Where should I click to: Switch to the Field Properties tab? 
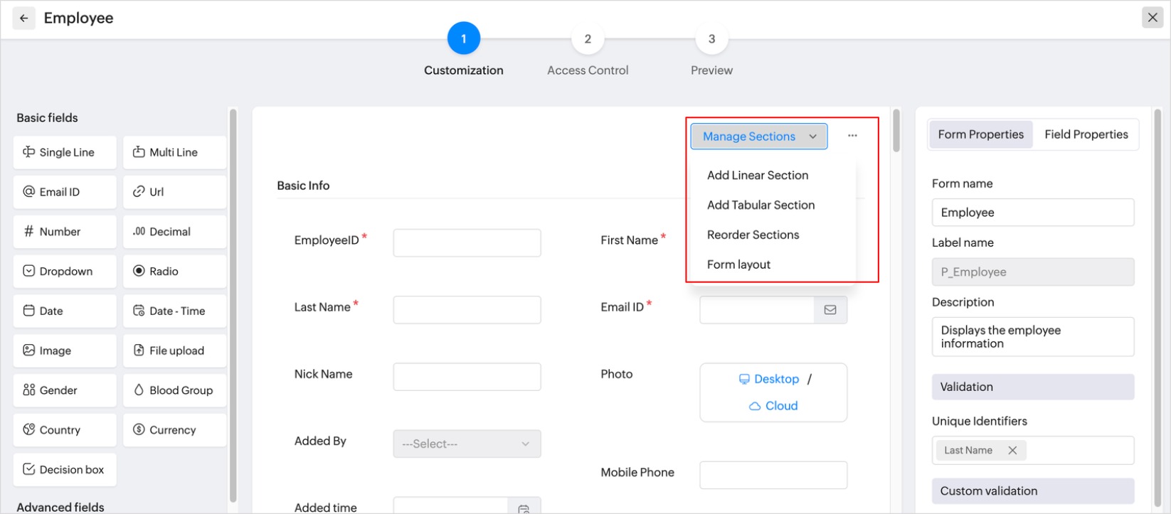tap(1086, 134)
